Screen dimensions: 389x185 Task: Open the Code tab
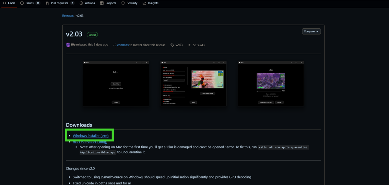(x=9, y=3)
